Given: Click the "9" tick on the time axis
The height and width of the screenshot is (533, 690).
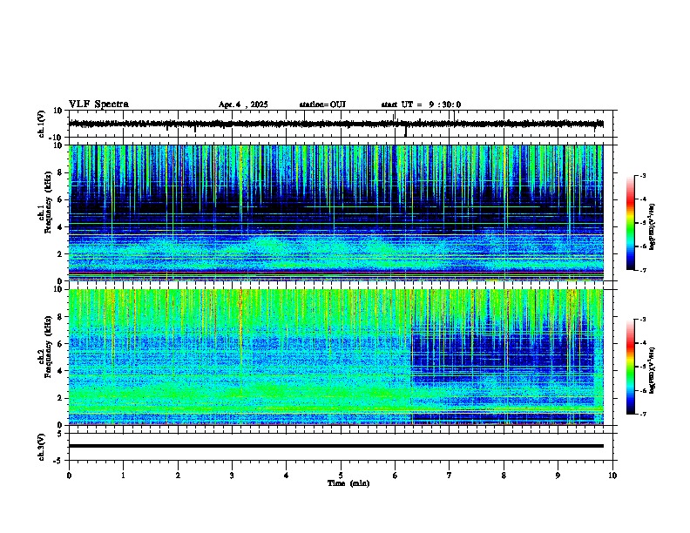Looking at the screenshot, I should pos(558,476).
